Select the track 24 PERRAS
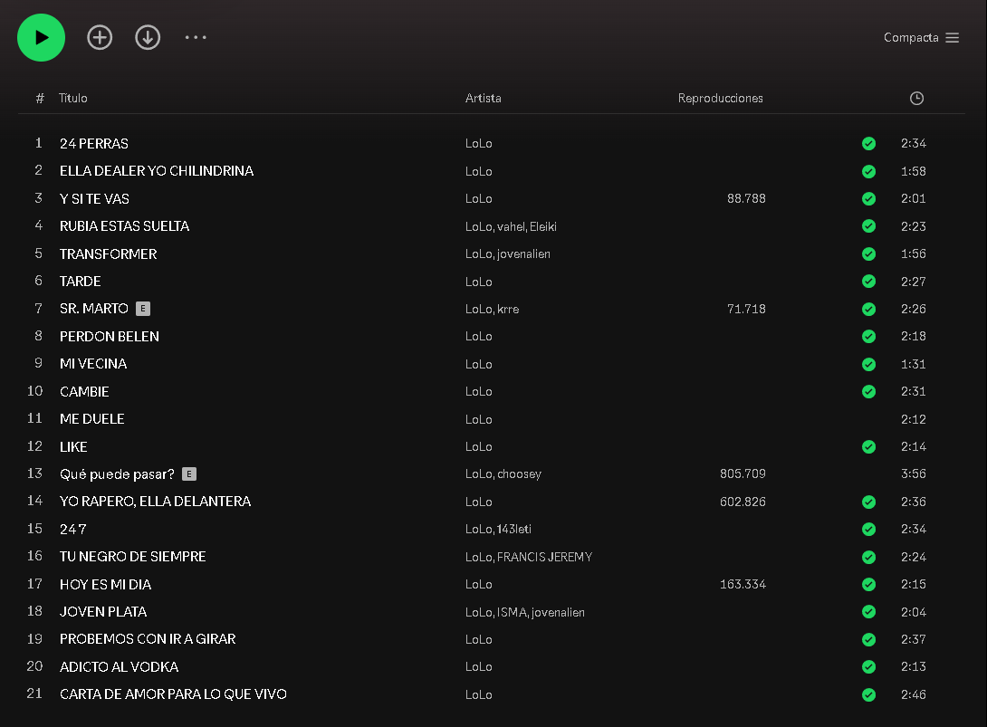The height and width of the screenshot is (727, 987). click(x=94, y=144)
